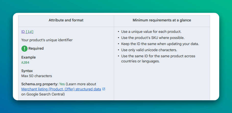Click the 'Required' label text
This screenshot has height=113, width=232.
pyautogui.click(x=36, y=48)
